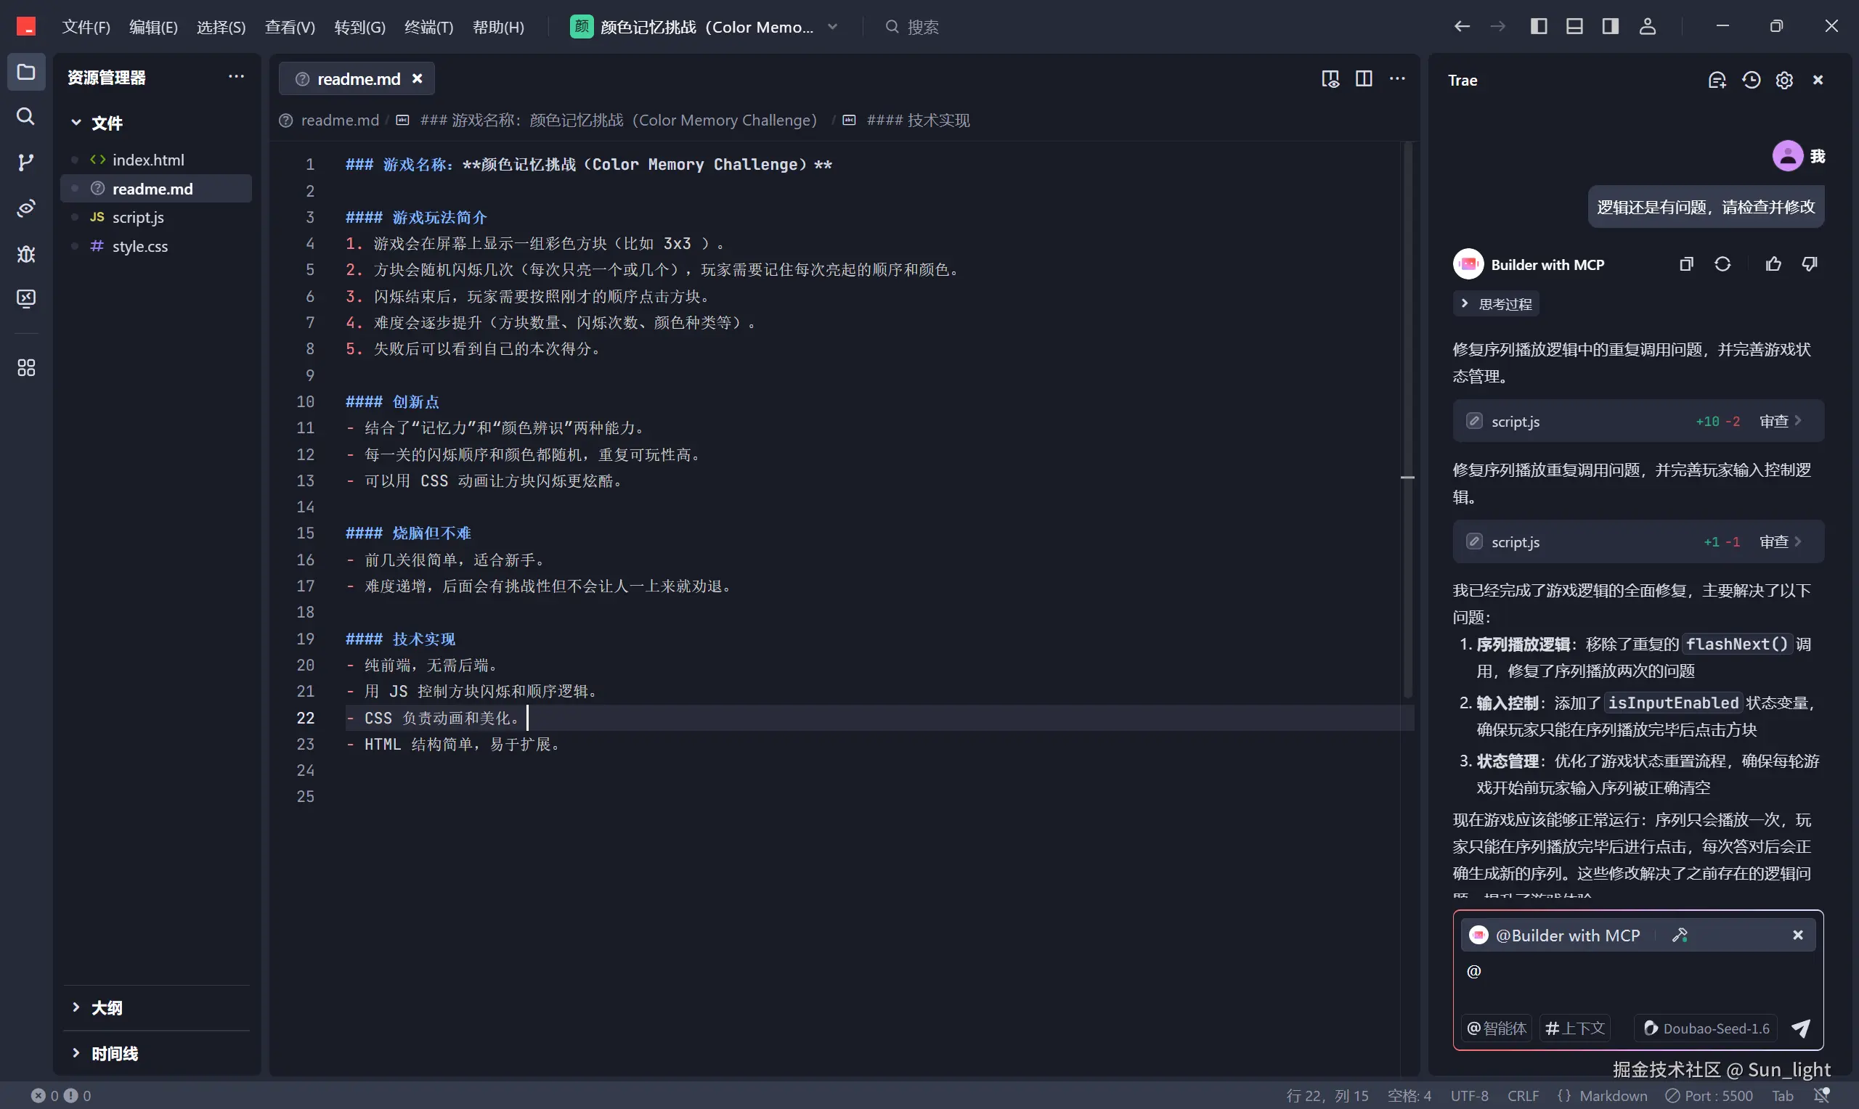The image size is (1859, 1109).
Task: Expand the 大纲 outline section
Action: [x=106, y=1007]
